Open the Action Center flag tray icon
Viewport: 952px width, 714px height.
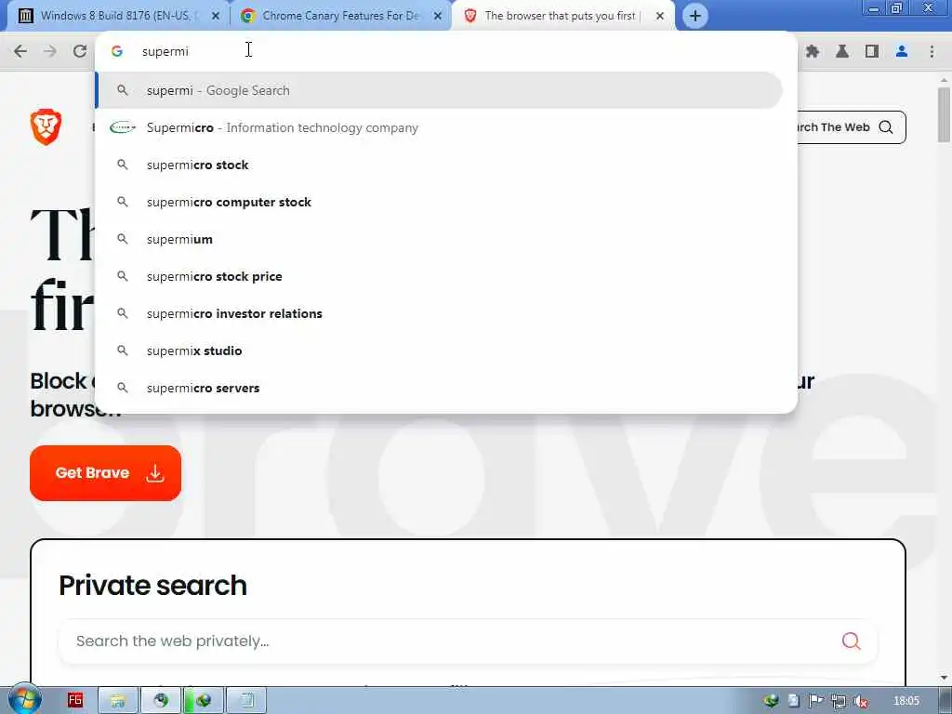point(816,701)
